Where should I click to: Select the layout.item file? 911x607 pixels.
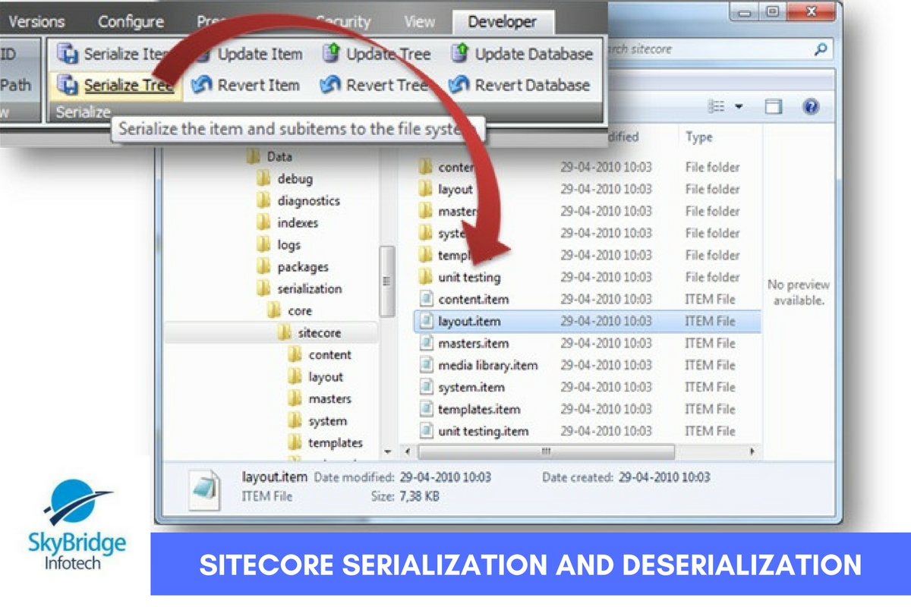469,322
